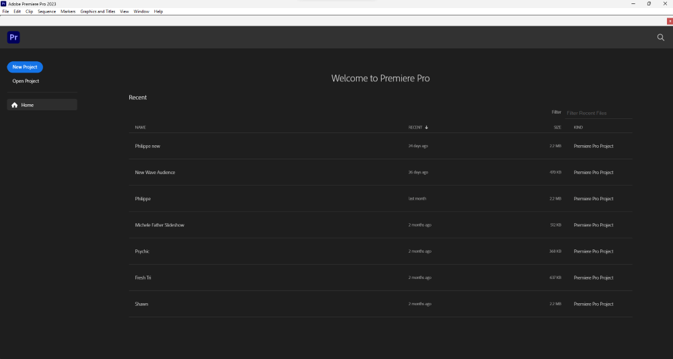
Task: Start a New Project
Action: [x=25, y=67]
